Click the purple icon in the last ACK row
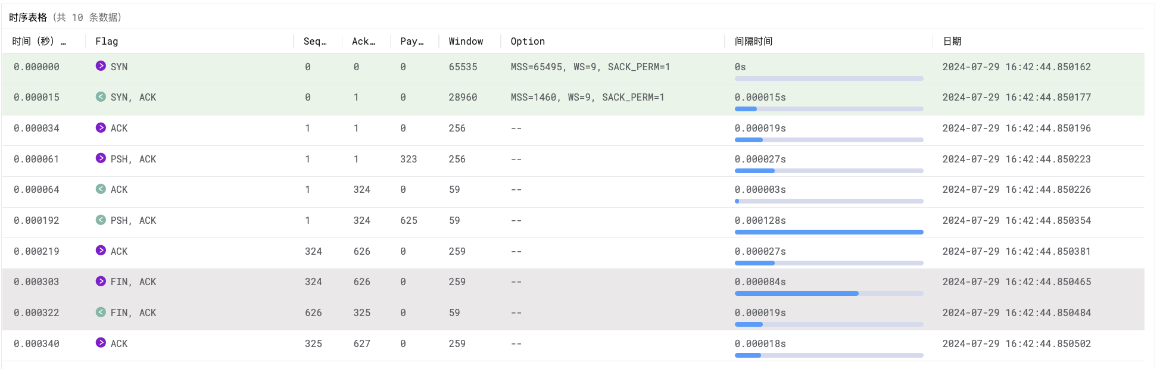Viewport: 1160px width, 369px height. click(101, 343)
